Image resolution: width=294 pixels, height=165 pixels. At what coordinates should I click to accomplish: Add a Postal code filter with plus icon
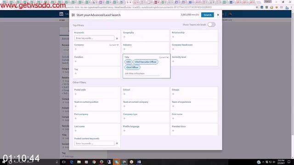75,94
